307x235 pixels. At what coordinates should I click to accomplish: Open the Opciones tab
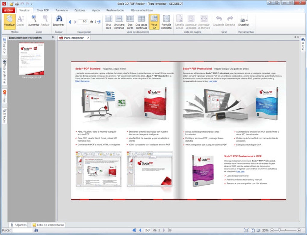tap(80, 10)
